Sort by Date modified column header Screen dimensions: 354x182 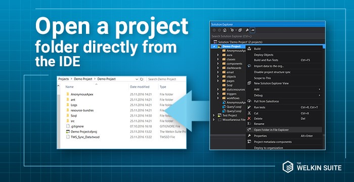140,87
